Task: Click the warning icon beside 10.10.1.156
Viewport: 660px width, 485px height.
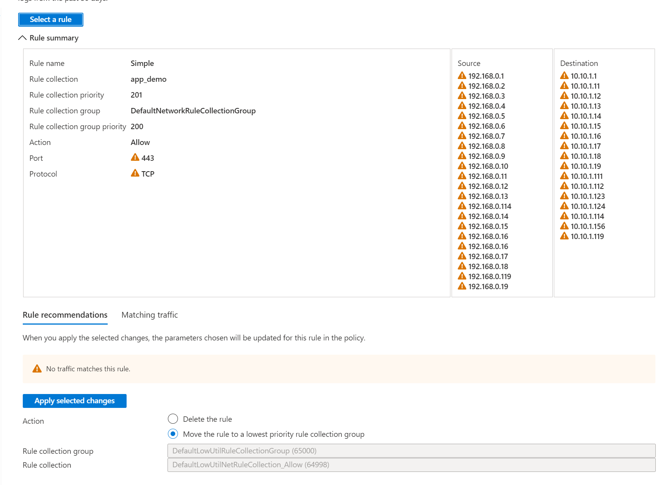Action: 564,226
